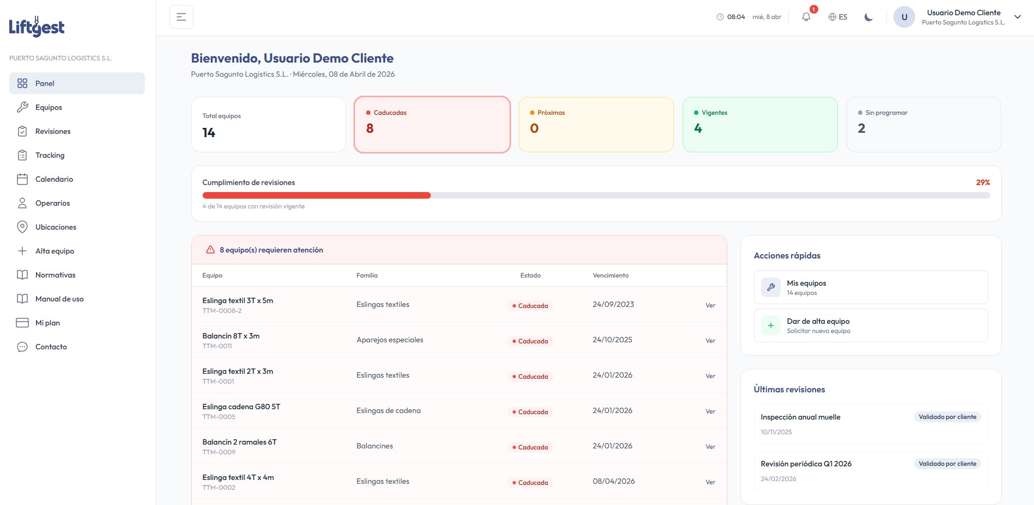Click Ver for Eslinga cadena G80 5T
Viewport: 1034px width, 505px height.
tap(710, 411)
